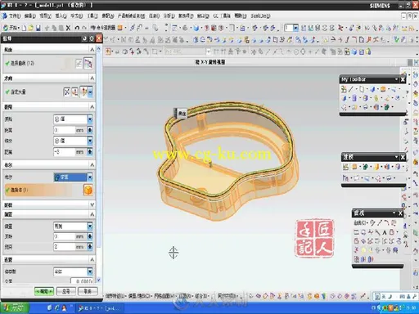Screen dimensions: 419x314
Task: Click the Save floppy disk icon
Action: [x=38, y=28]
